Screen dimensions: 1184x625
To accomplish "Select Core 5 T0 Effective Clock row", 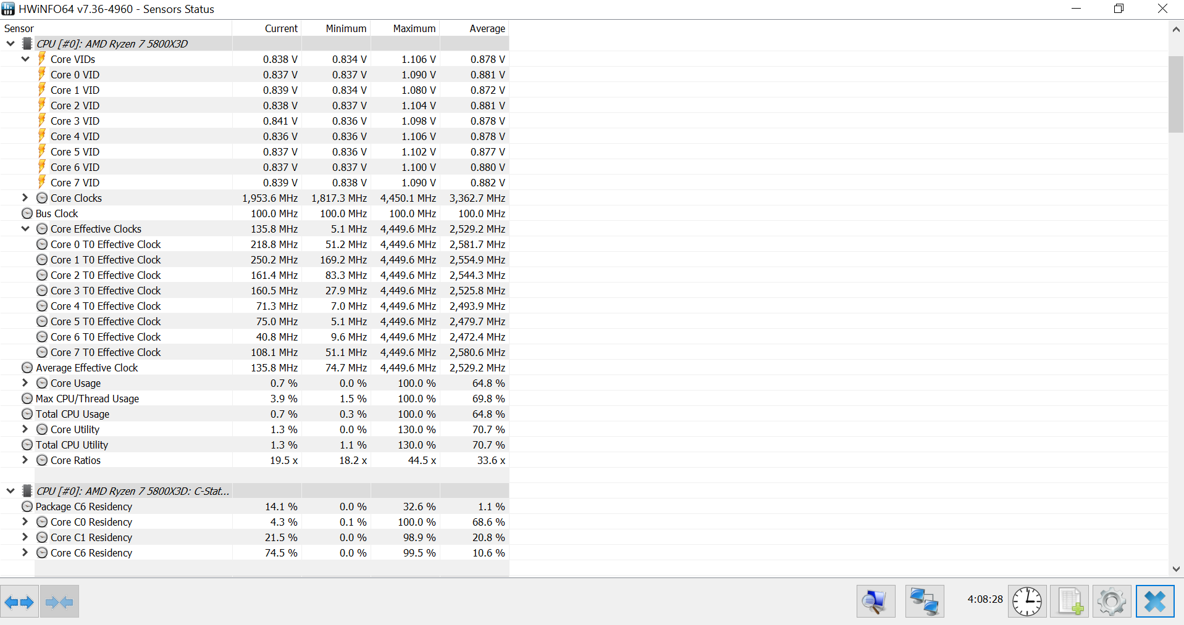I will click(254, 321).
